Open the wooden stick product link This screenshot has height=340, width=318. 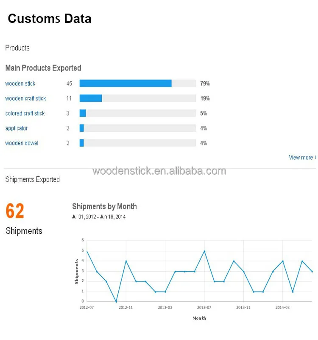(20, 84)
